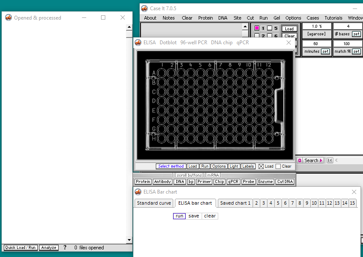Open the About menu
The image size is (363, 257).
[x=150, y=18]
